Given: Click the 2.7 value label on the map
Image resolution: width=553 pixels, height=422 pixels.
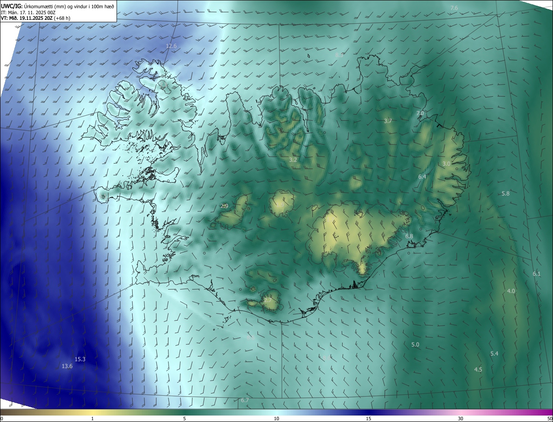Looking at the screenshot, I should pos(268,300).
